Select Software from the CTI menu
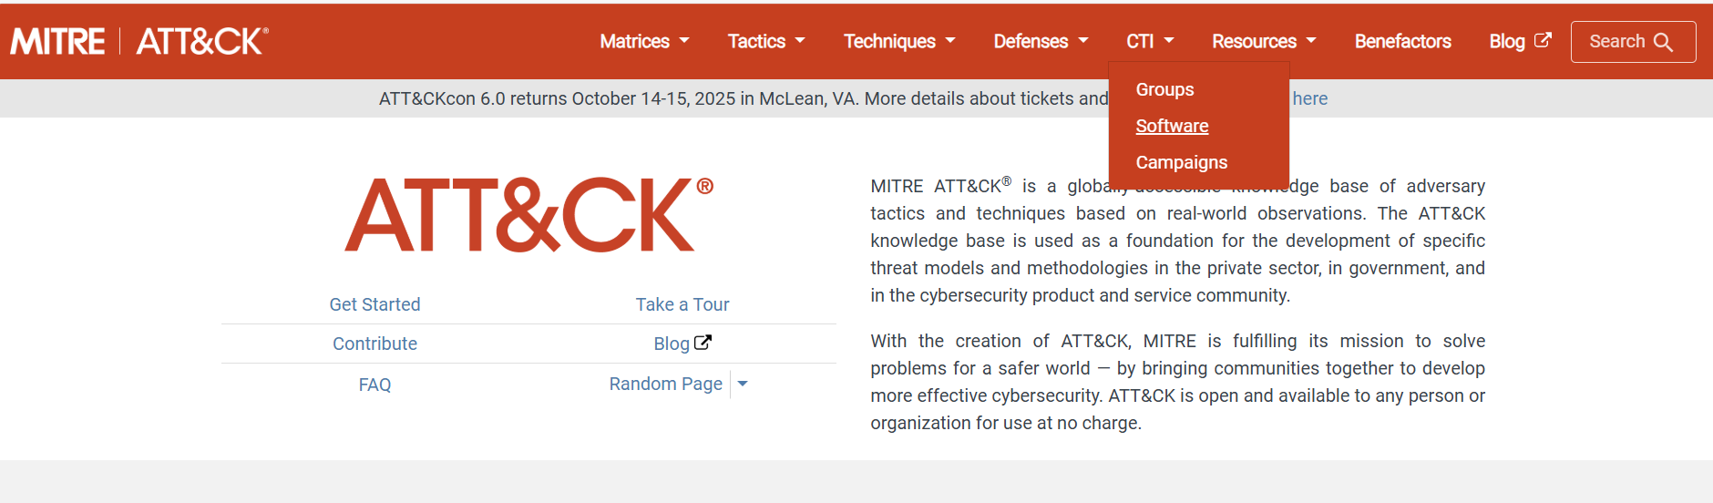This screenshot has width=1713, height=503. tap(1172, 126)
